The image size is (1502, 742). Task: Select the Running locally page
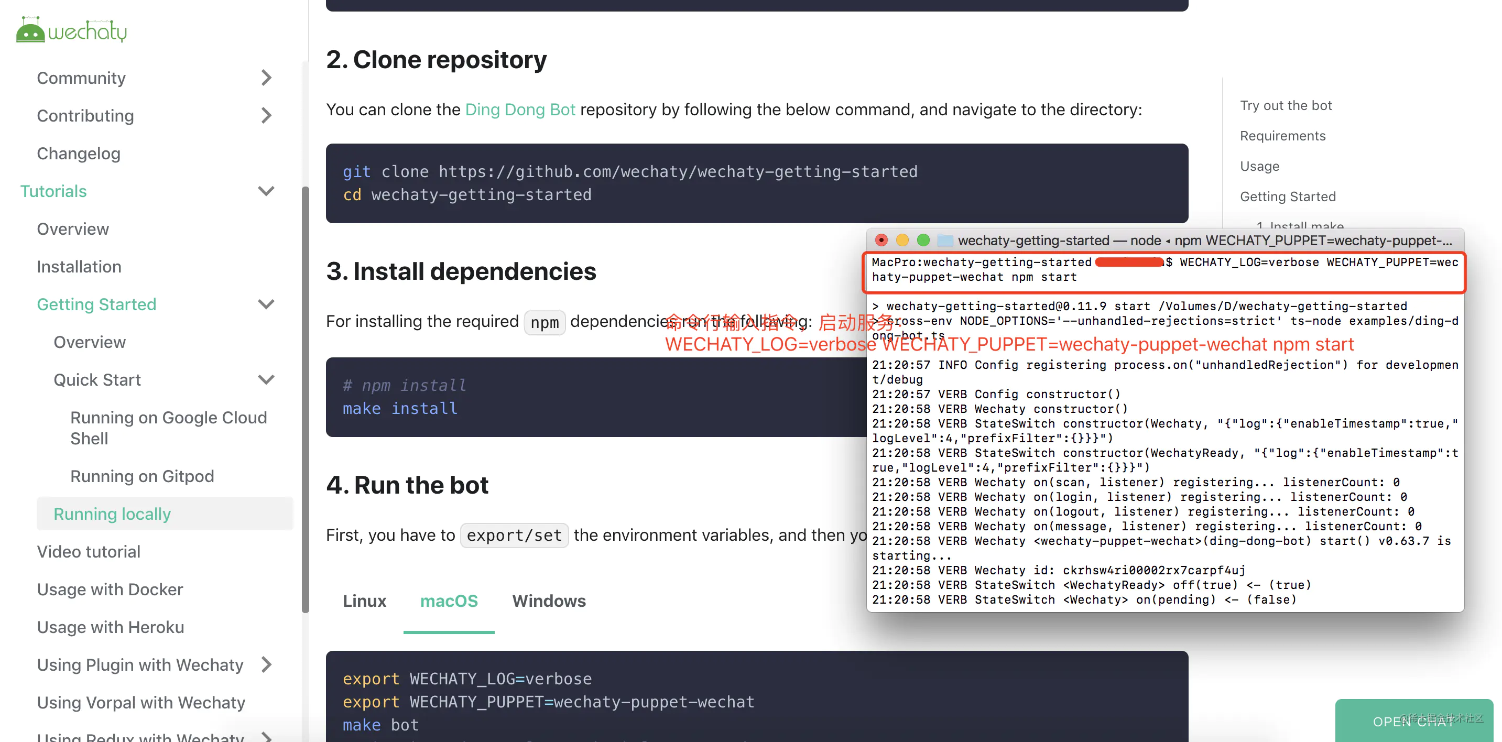tap(165, 514)
